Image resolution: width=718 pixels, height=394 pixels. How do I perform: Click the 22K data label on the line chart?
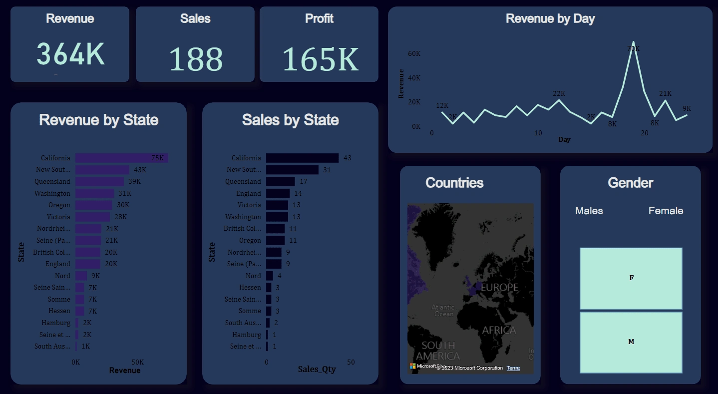(x=559, y=93)
